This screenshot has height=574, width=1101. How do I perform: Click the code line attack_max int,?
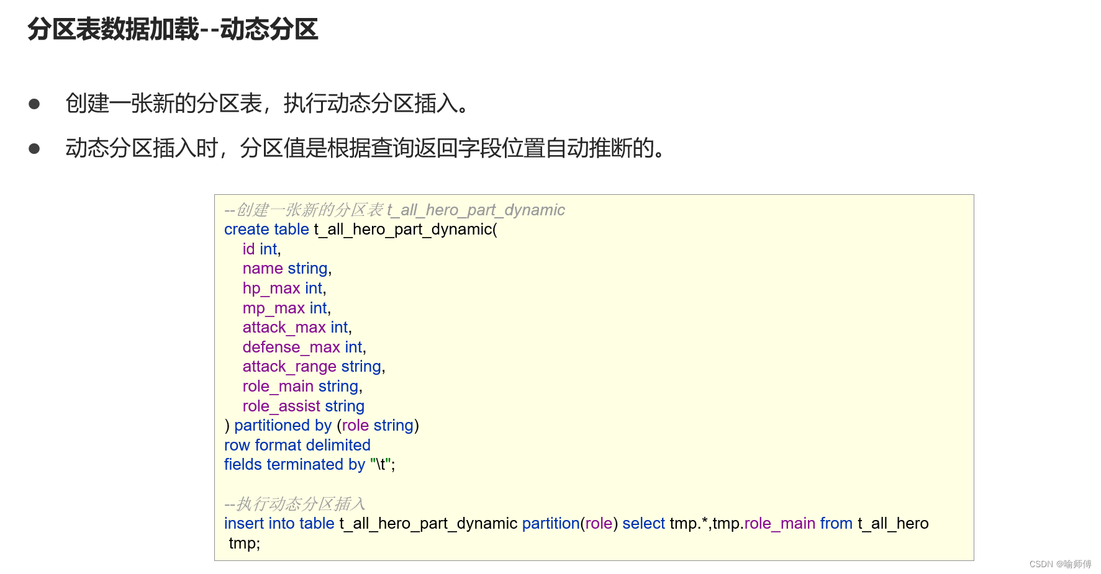point(297,328)
